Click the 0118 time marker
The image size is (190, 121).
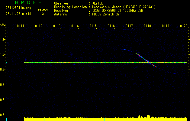[147, 26]
